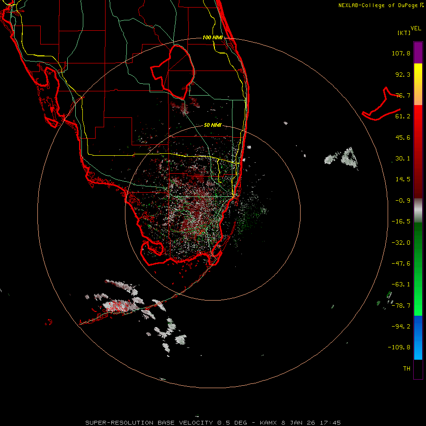This screenshot has width=426, height=426.
Task: Click the 100 NMI range ring label
Action: tap(213, 37)
